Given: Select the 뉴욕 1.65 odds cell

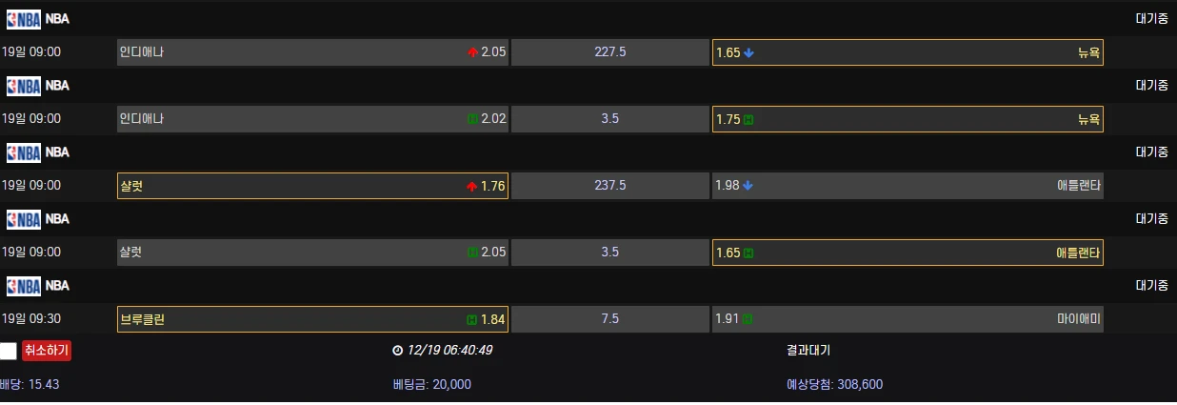Looking at the screenshot, I should click(907, 52).
